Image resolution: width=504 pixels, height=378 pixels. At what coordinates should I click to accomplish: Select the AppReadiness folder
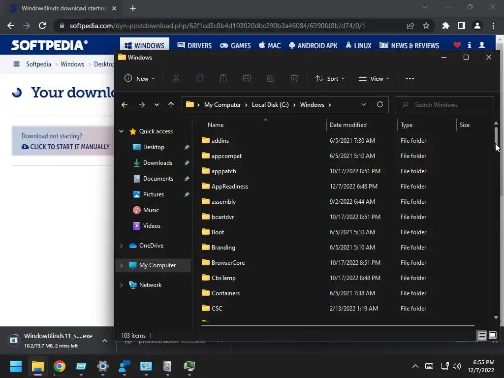230,187
